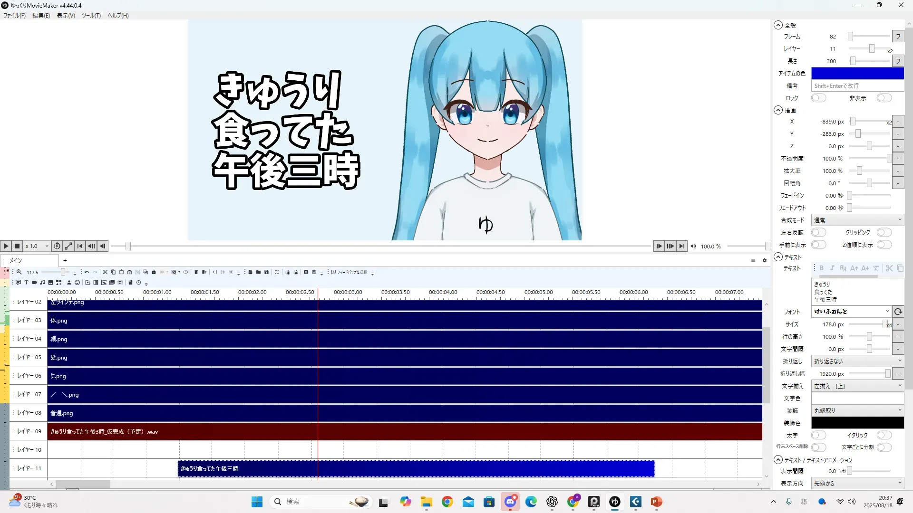Open the 合成モード blend mode dropdown
The image size is (913, 513).
point(857,220)
